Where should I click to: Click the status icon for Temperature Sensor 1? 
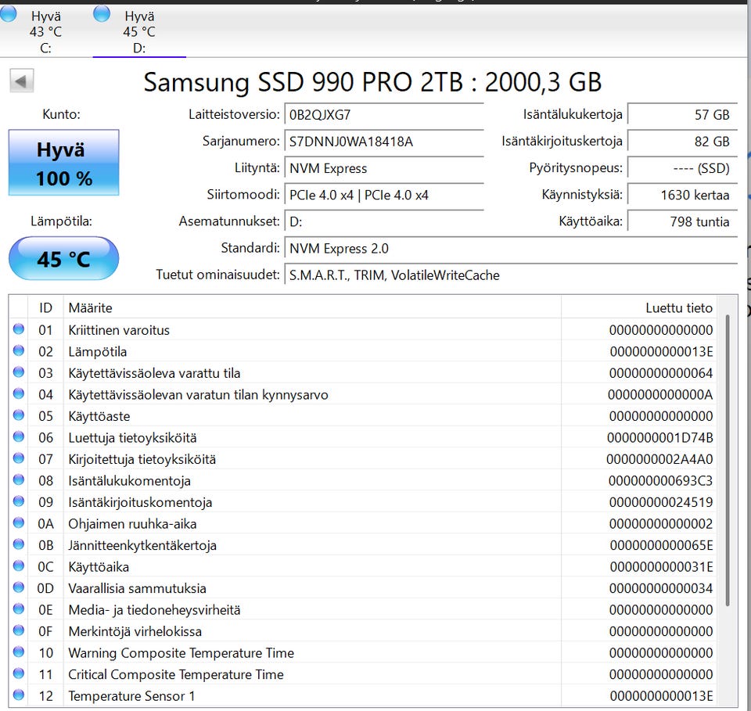pos(19,695)
